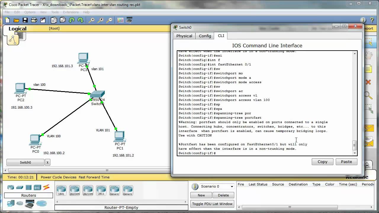This screenshot has height=213, width=379.
Task: Choose the Add Simple PDU envelope
Action: click(369, 128)
